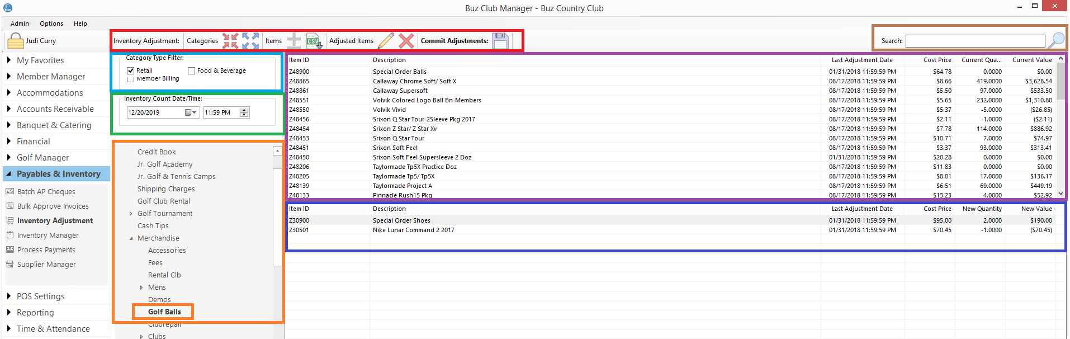Check the Member Billing filter checkbox
The image size is (1070, 339).
(x=131, y=79)
